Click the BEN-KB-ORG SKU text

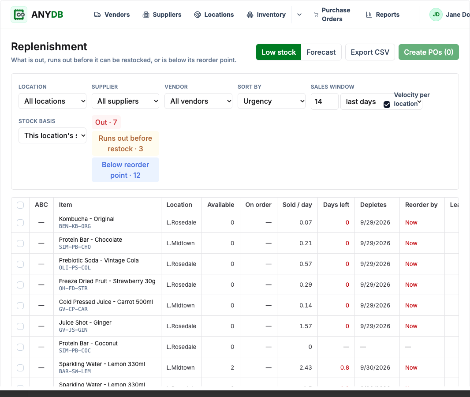point(75,226)
